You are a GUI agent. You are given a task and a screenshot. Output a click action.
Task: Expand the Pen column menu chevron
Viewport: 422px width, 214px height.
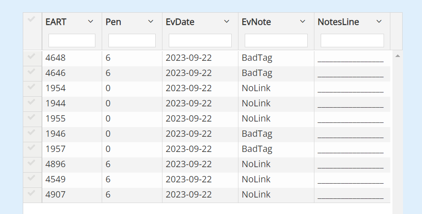coord(151,22)
